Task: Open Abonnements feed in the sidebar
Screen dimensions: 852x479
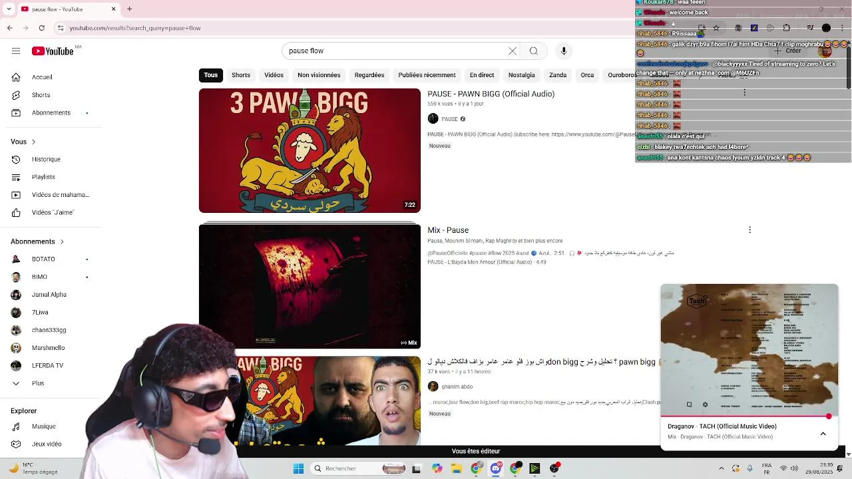Action: [50, 112]
